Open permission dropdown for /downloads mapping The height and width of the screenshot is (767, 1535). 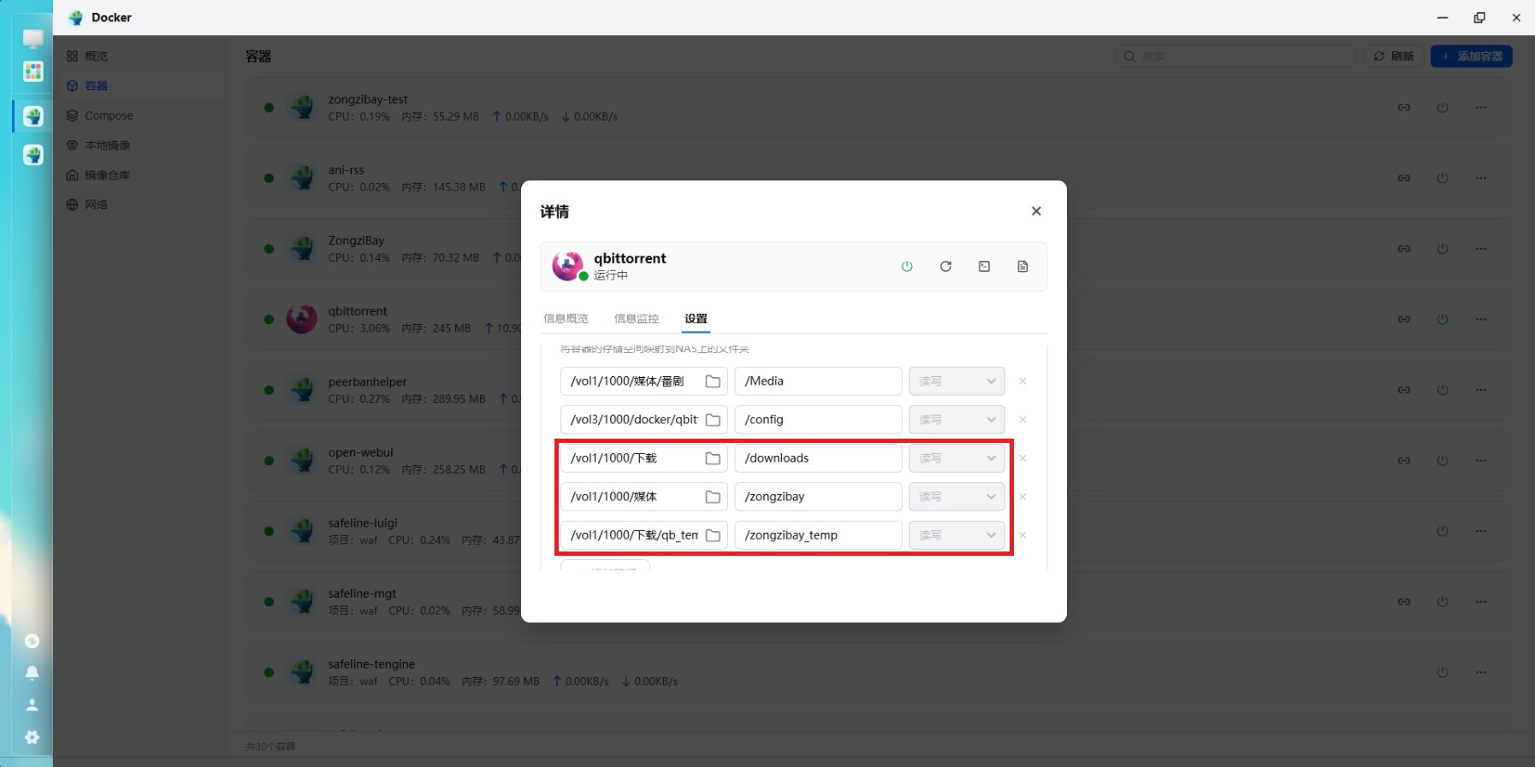tap(957, 458)
